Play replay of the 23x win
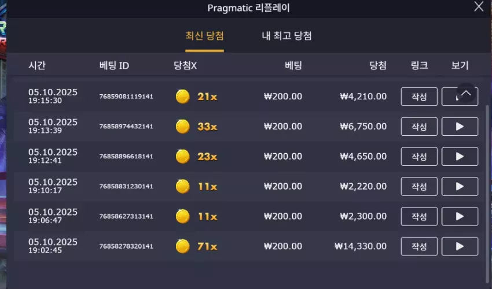492x289 pixels. point(460,157)
